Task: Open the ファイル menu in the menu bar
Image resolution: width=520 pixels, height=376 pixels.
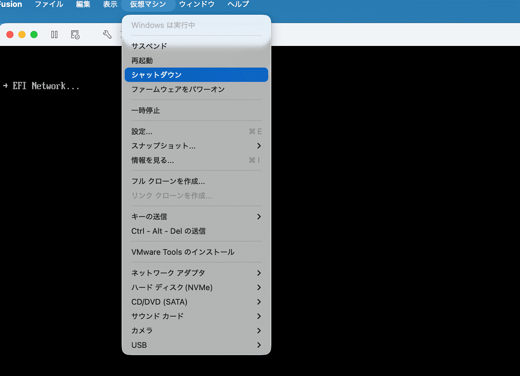Action: (x=49, y=4)
